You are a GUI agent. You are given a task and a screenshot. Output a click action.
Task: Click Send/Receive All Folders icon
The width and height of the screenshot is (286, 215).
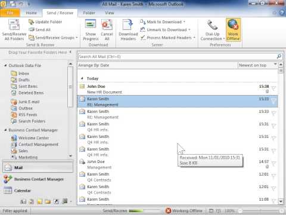[14, 25]
